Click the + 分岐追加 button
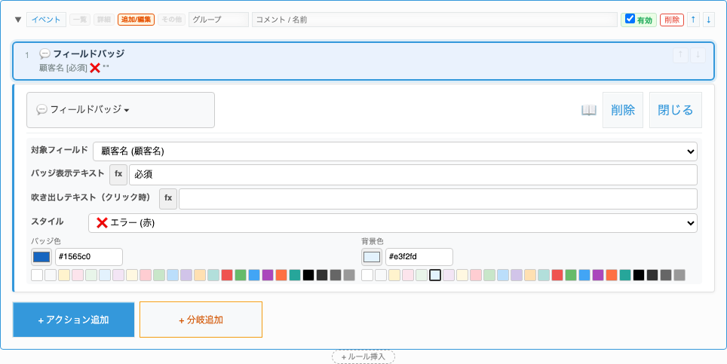 click(x=201, y=320)
